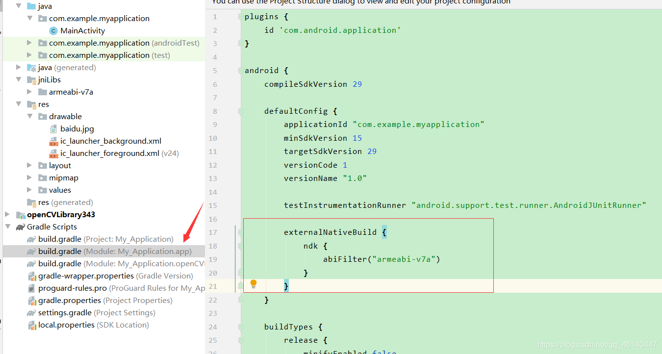Select the baidu.jpg image file
This screenshot has height=354, width=662.
[x=77, y=128]
